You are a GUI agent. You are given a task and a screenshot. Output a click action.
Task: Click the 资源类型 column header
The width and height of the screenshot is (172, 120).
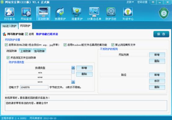click(x=40, y=68)
